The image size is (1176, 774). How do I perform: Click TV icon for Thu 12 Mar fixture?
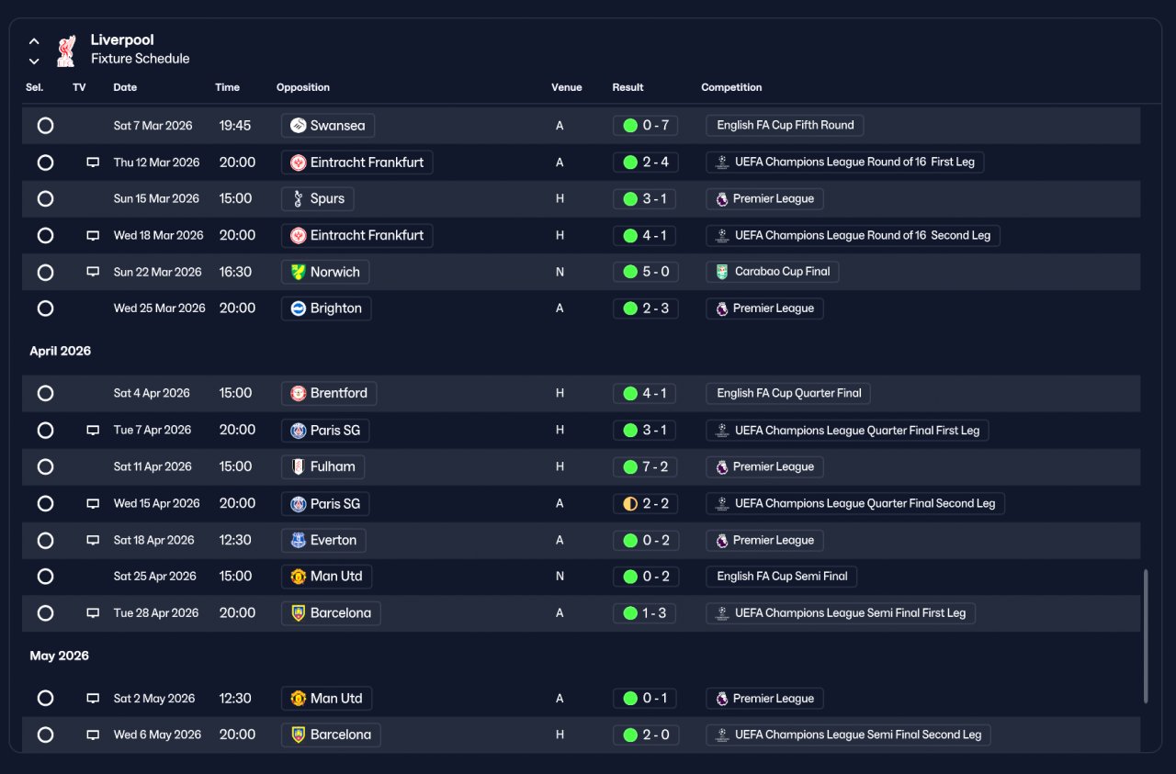tap(93, 163)
